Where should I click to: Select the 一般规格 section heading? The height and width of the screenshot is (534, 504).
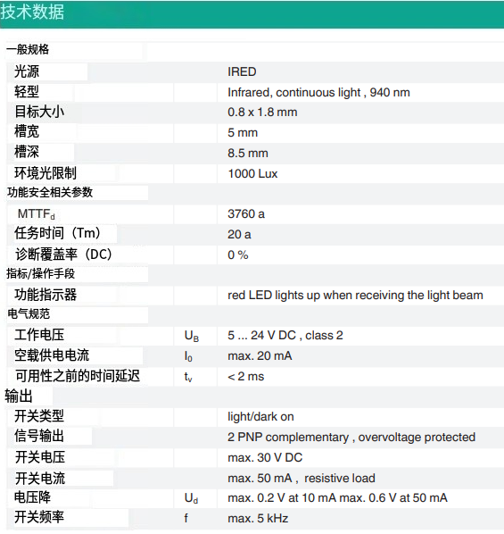pos(28,50)
